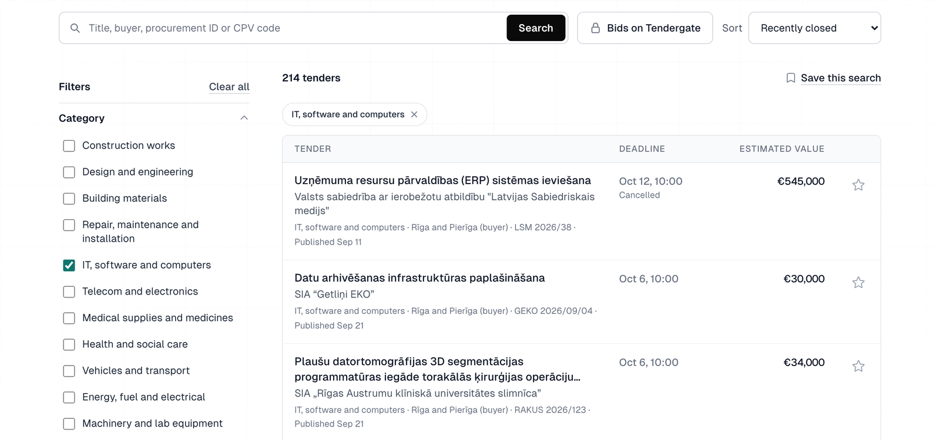Tick the Construction works checkbox

point(69,146)
